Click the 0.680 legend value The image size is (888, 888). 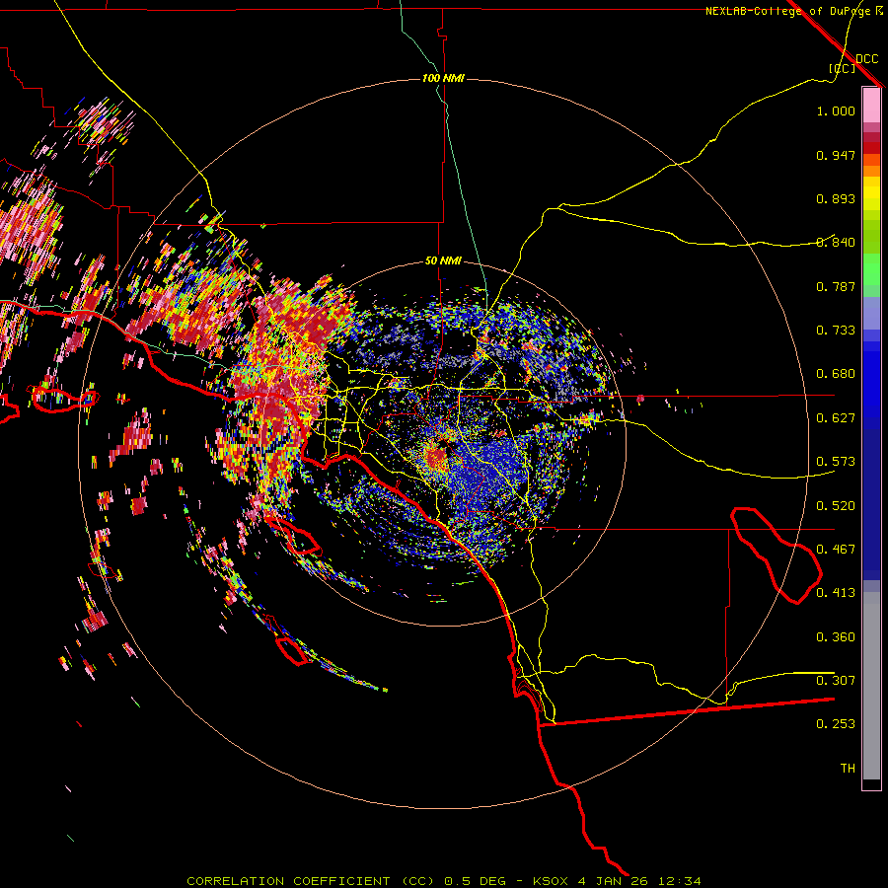pyautogui.click(x=836, y=374)
